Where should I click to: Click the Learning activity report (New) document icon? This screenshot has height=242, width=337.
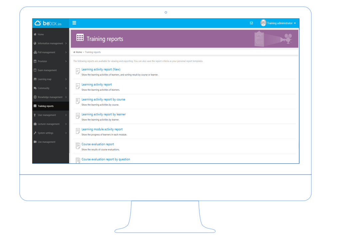point(78,71)
